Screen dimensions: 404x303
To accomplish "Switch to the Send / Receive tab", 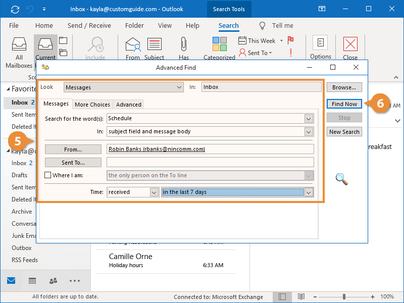I will pyautogui.click(x=89, y=26).
